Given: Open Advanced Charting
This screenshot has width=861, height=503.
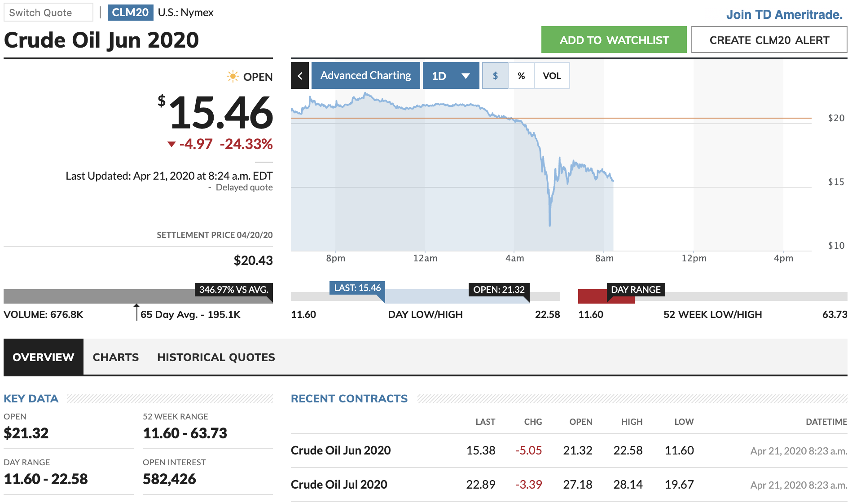Looking at the screenshot, I should (365, 75).
